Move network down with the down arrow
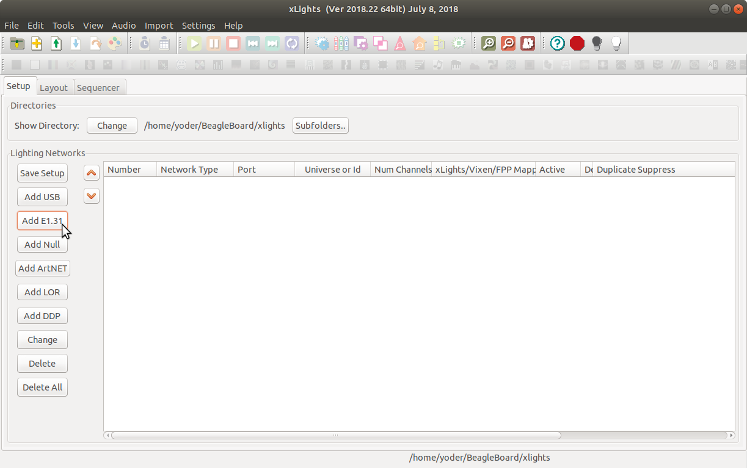Image resolution: width=747 pixels, height=468 pixels. [x=92, y=196]
